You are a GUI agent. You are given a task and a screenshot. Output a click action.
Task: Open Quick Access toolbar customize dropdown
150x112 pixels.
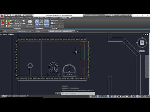(x=32, y=15)
